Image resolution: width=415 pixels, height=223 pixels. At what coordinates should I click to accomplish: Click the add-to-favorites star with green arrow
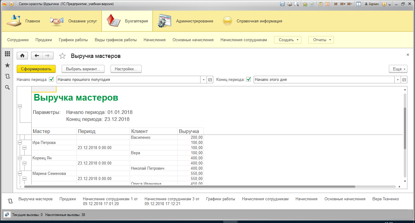[x=305, y=4]
